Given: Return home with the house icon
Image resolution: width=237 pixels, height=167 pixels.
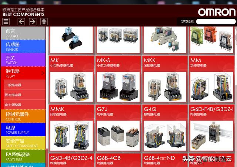Looking at the screenshot, I should (44, 21).
